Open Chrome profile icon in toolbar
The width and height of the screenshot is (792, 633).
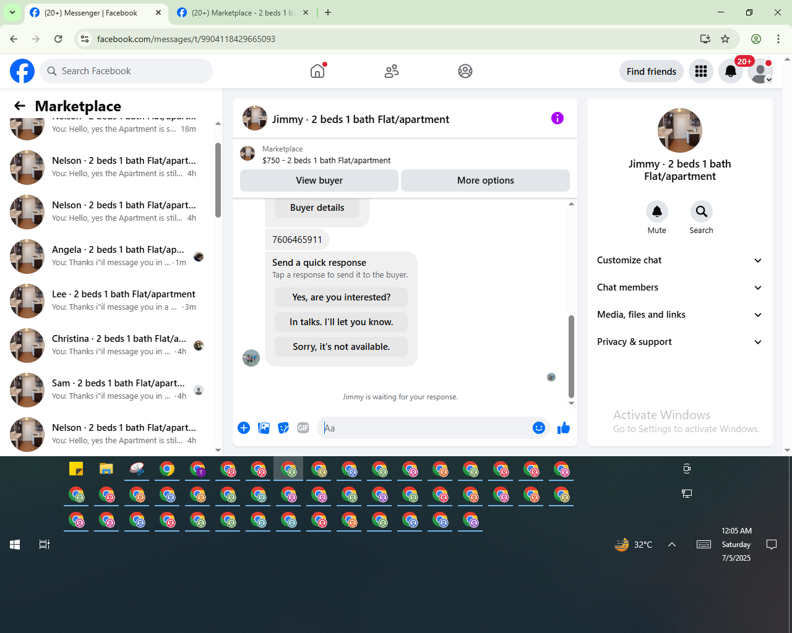pyautogui.click(x=756, y=39)
